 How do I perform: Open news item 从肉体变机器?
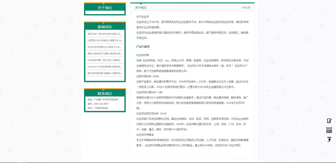(x=105, y=60)
